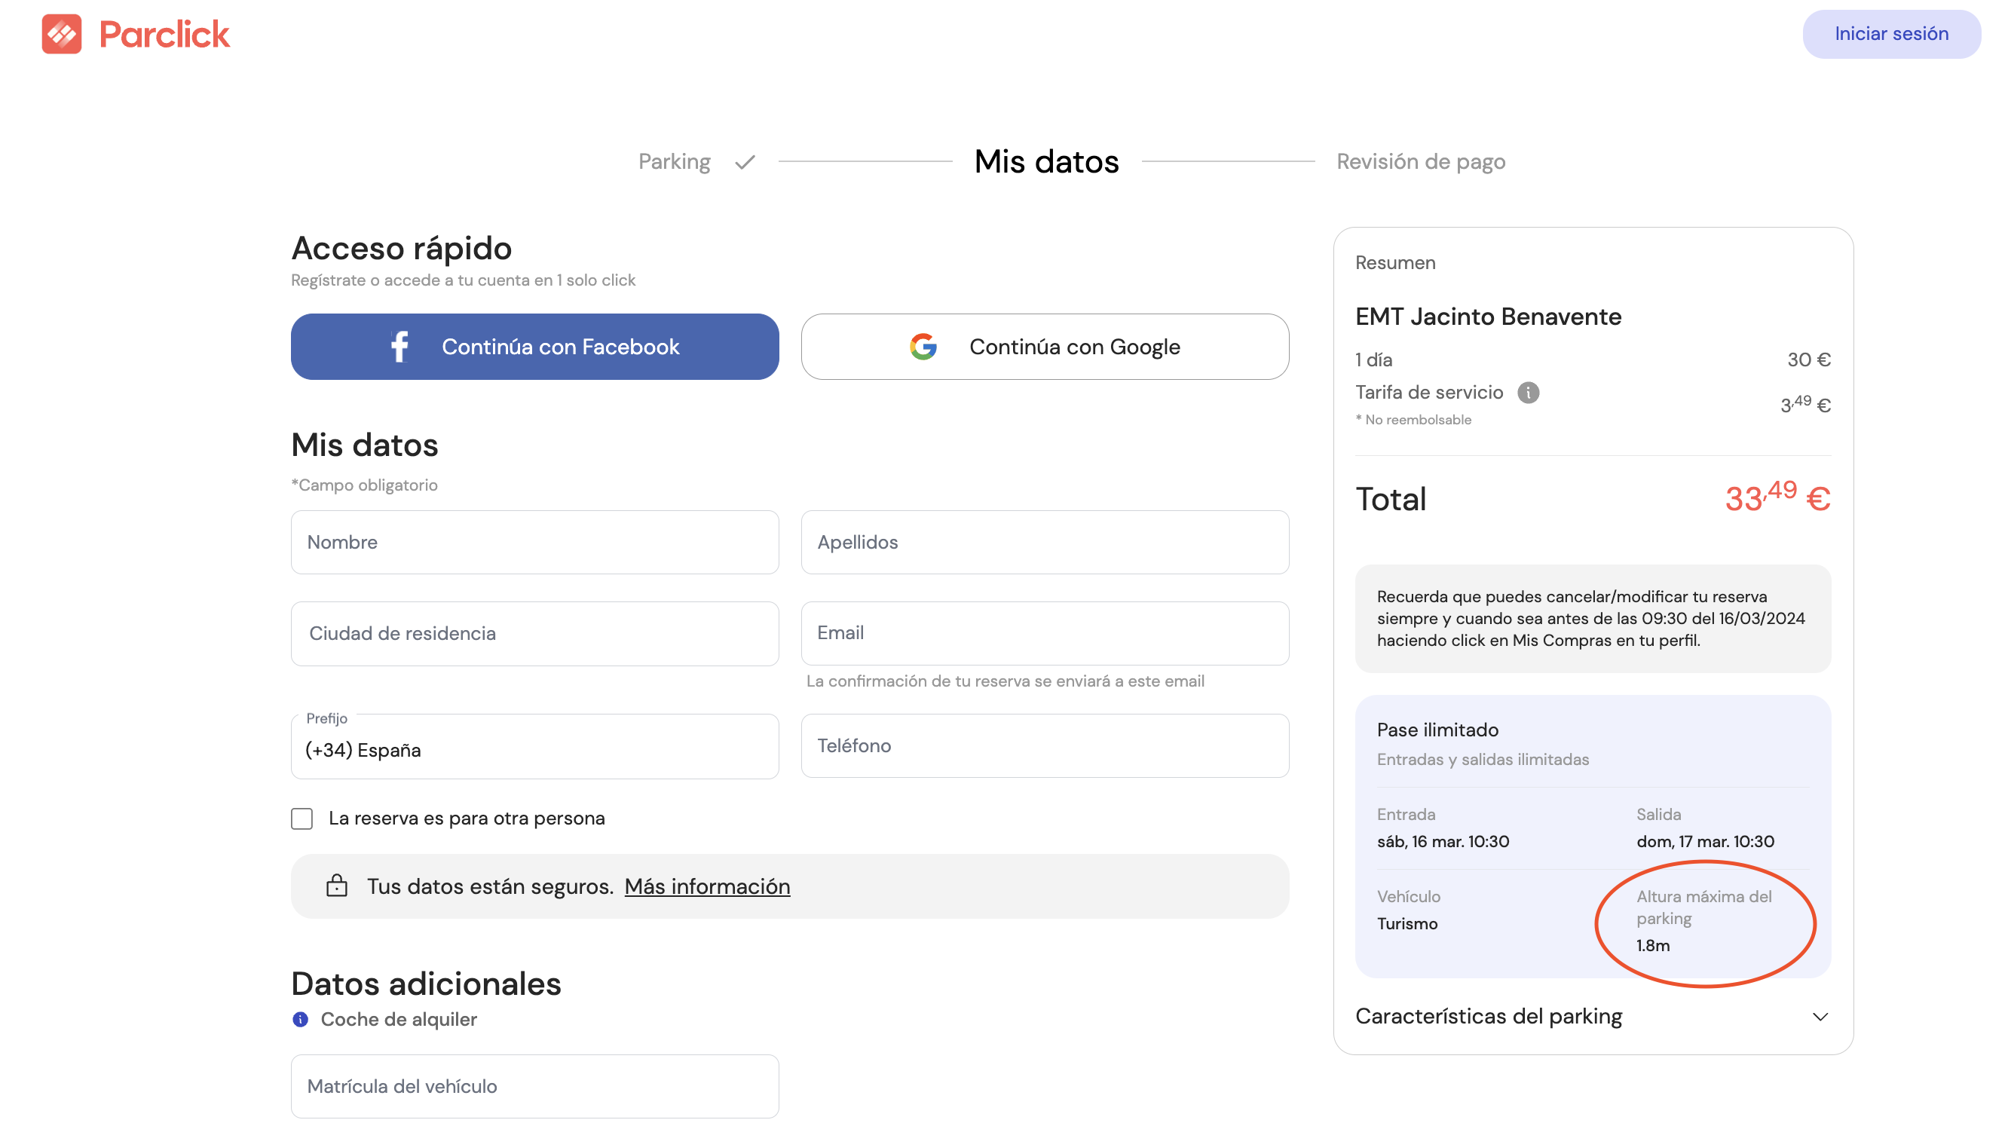Select the Matrícula del vehículo field
The height and width of the screenshot is (1123, 2008).
point(534,1085)
